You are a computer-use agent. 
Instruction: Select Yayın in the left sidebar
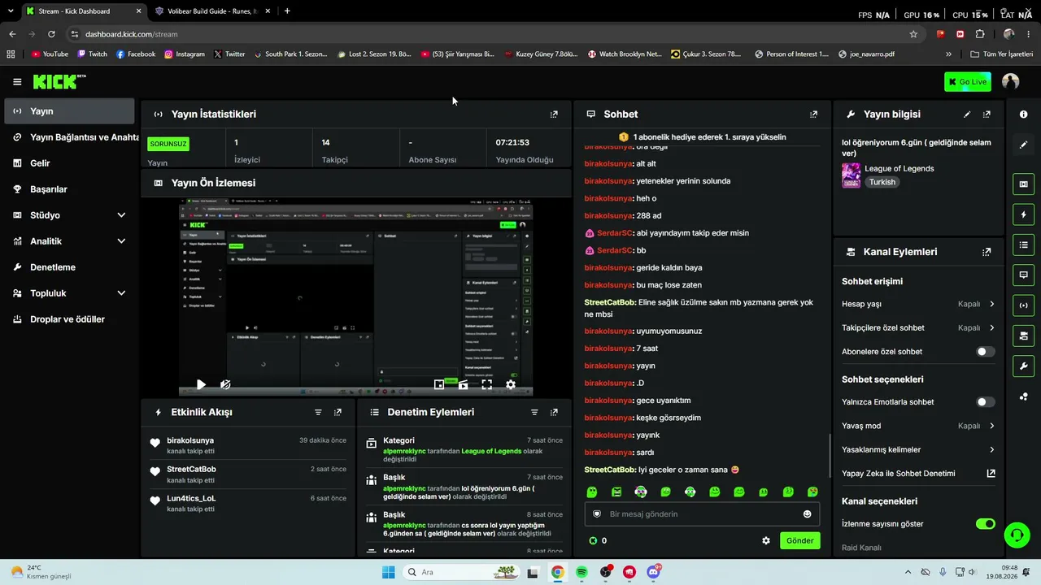pos(69,111)
